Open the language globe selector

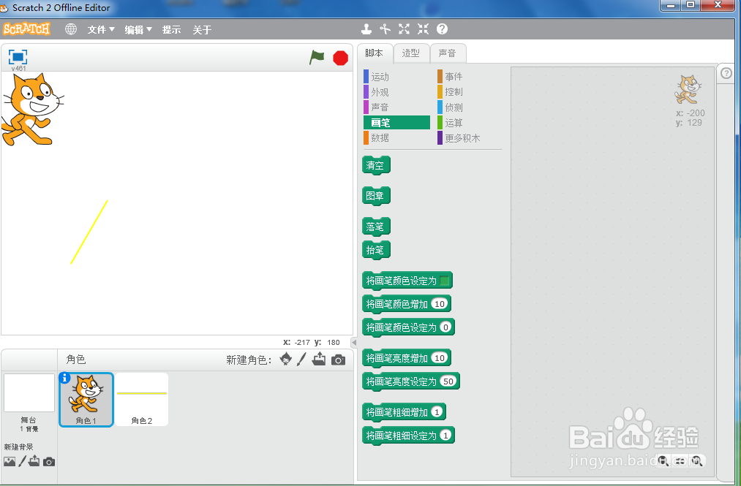point(70,29)
